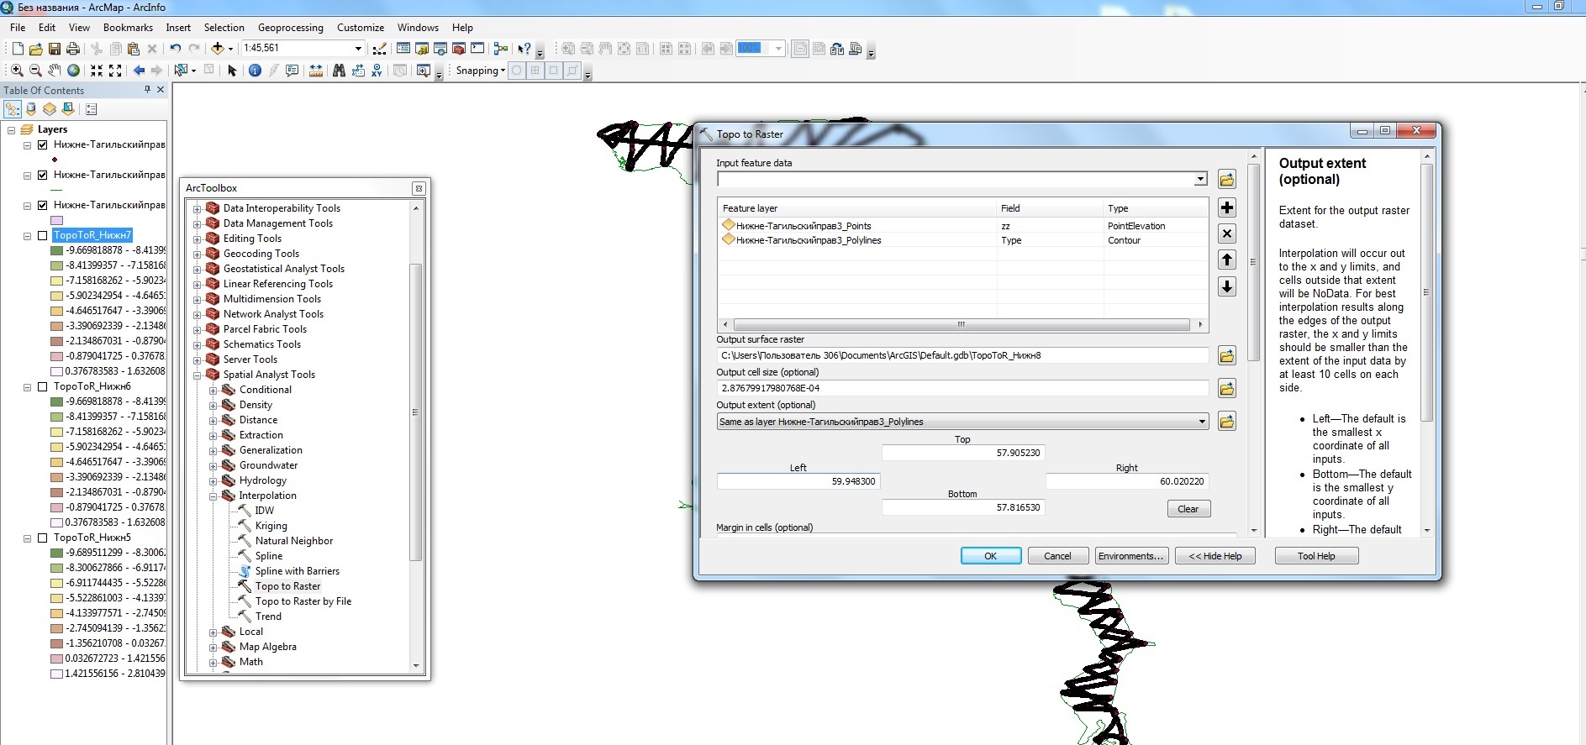The width and height of the screenshot is (1586, 745).
Task: Clear the output extent values
Action: point(1188,509)
